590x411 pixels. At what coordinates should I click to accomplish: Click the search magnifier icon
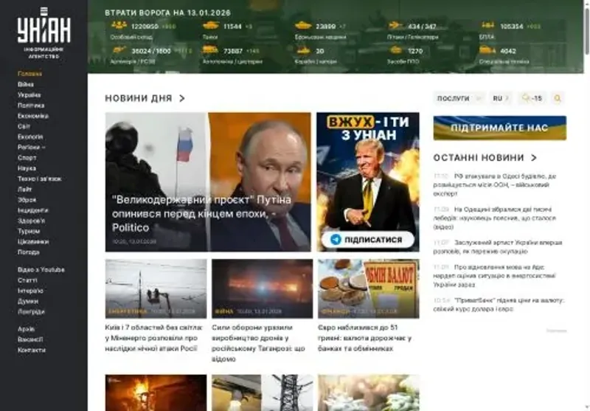click(x=558, y=98)
